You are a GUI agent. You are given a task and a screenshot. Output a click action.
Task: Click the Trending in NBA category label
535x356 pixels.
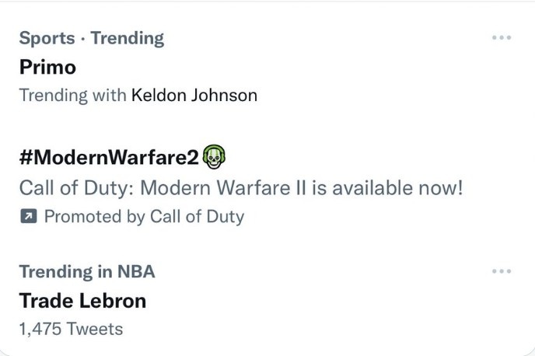(x=87, y=272)
